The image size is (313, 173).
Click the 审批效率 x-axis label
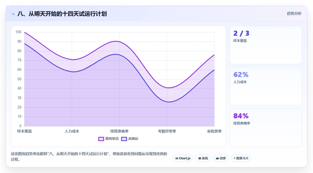(214, 131)
